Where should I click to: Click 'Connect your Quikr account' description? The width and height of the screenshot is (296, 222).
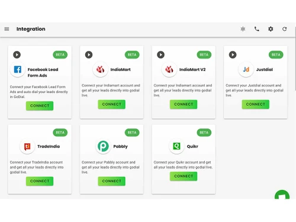(x=183, y=165)
